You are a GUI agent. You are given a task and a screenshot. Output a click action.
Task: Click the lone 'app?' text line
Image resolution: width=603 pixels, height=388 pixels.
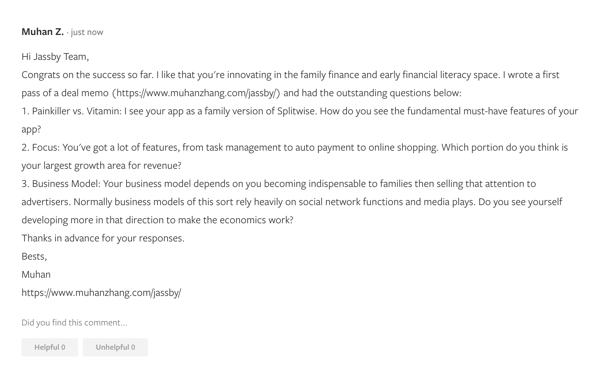pyautogui.click(x=31, y=129)
